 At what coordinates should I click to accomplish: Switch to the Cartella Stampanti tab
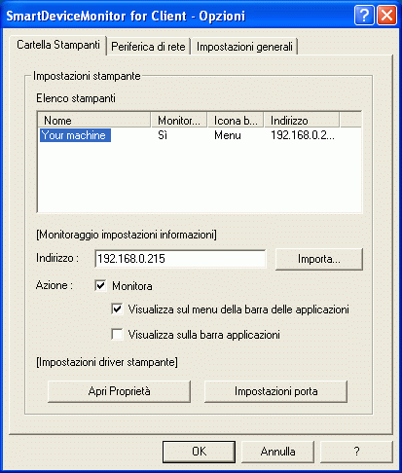58,45
